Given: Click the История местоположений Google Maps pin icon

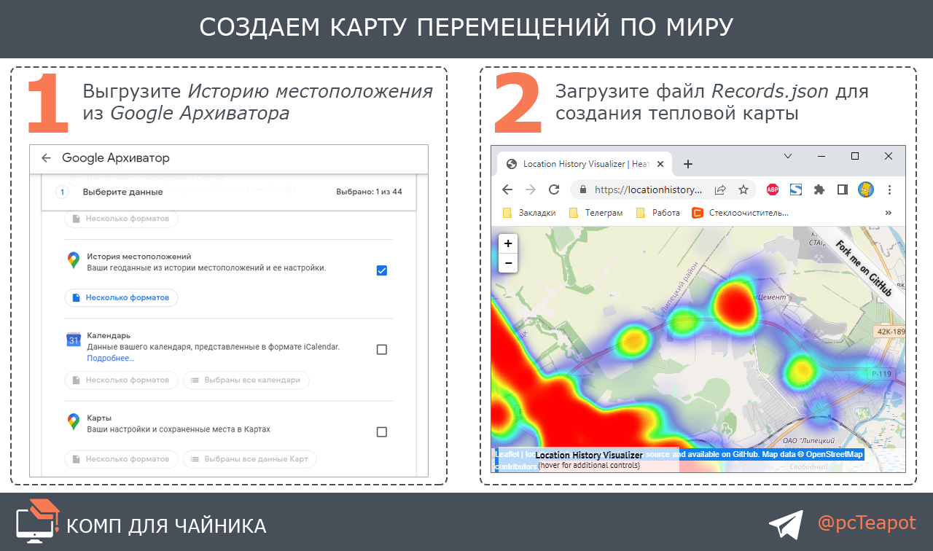Looking at the screenshot, I should click(73, 261).
